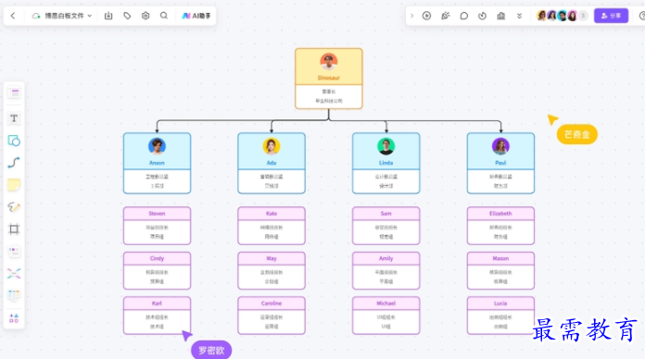Select the Mason card

500,270
